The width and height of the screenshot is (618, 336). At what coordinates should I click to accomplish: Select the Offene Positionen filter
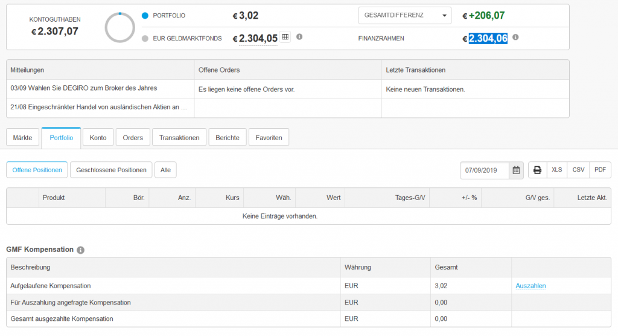[37, 170]
